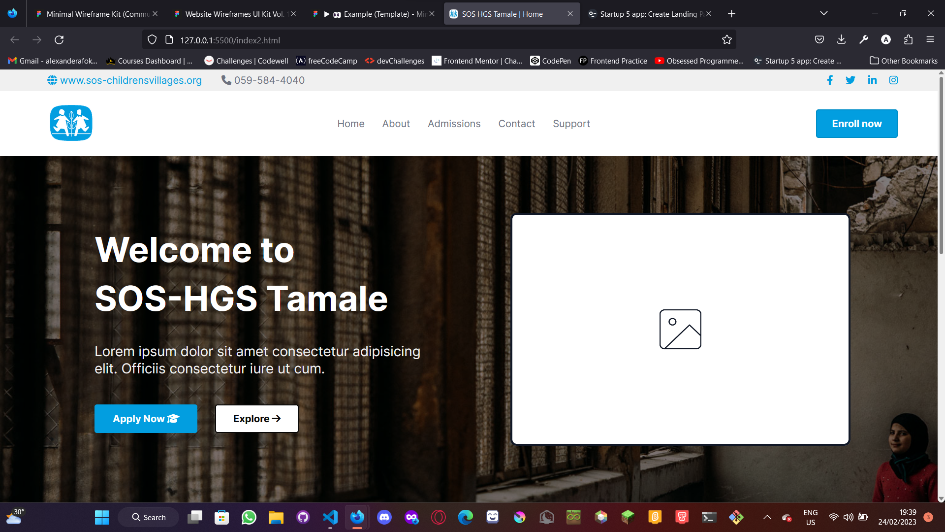Image resolution: width=945 pixels, height=532 pixels.
Task: Show hidden system tray icons
Action: [767, 517]
